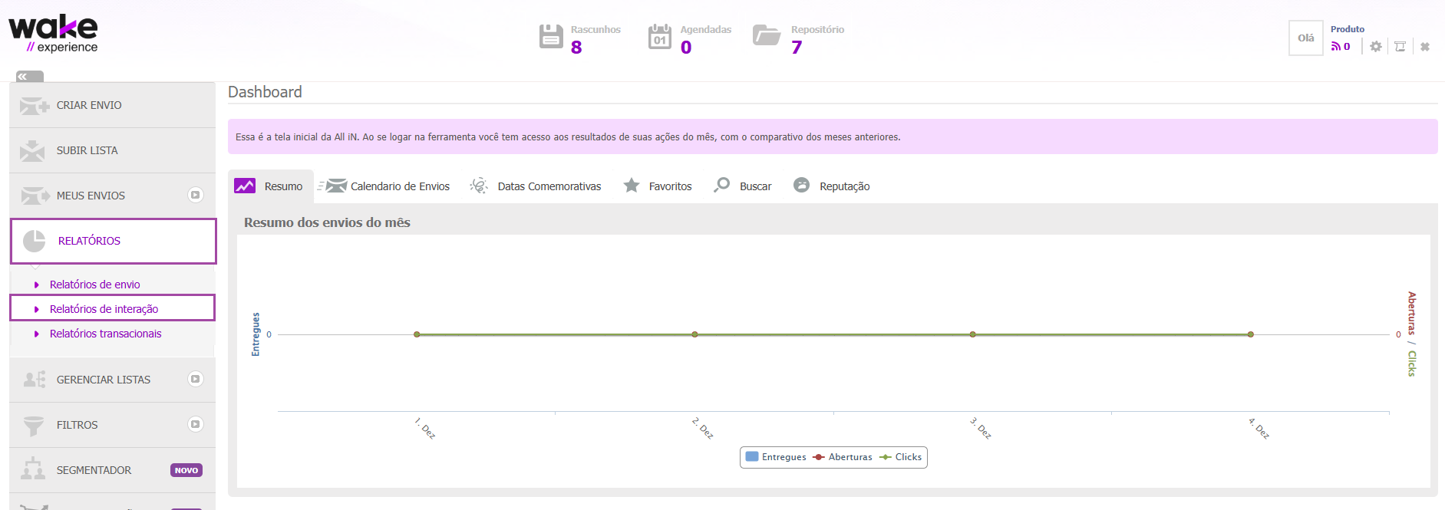Open the SUBIR LISTA menu
This screenshot has width=1445, height=510.
coord(112,150)
